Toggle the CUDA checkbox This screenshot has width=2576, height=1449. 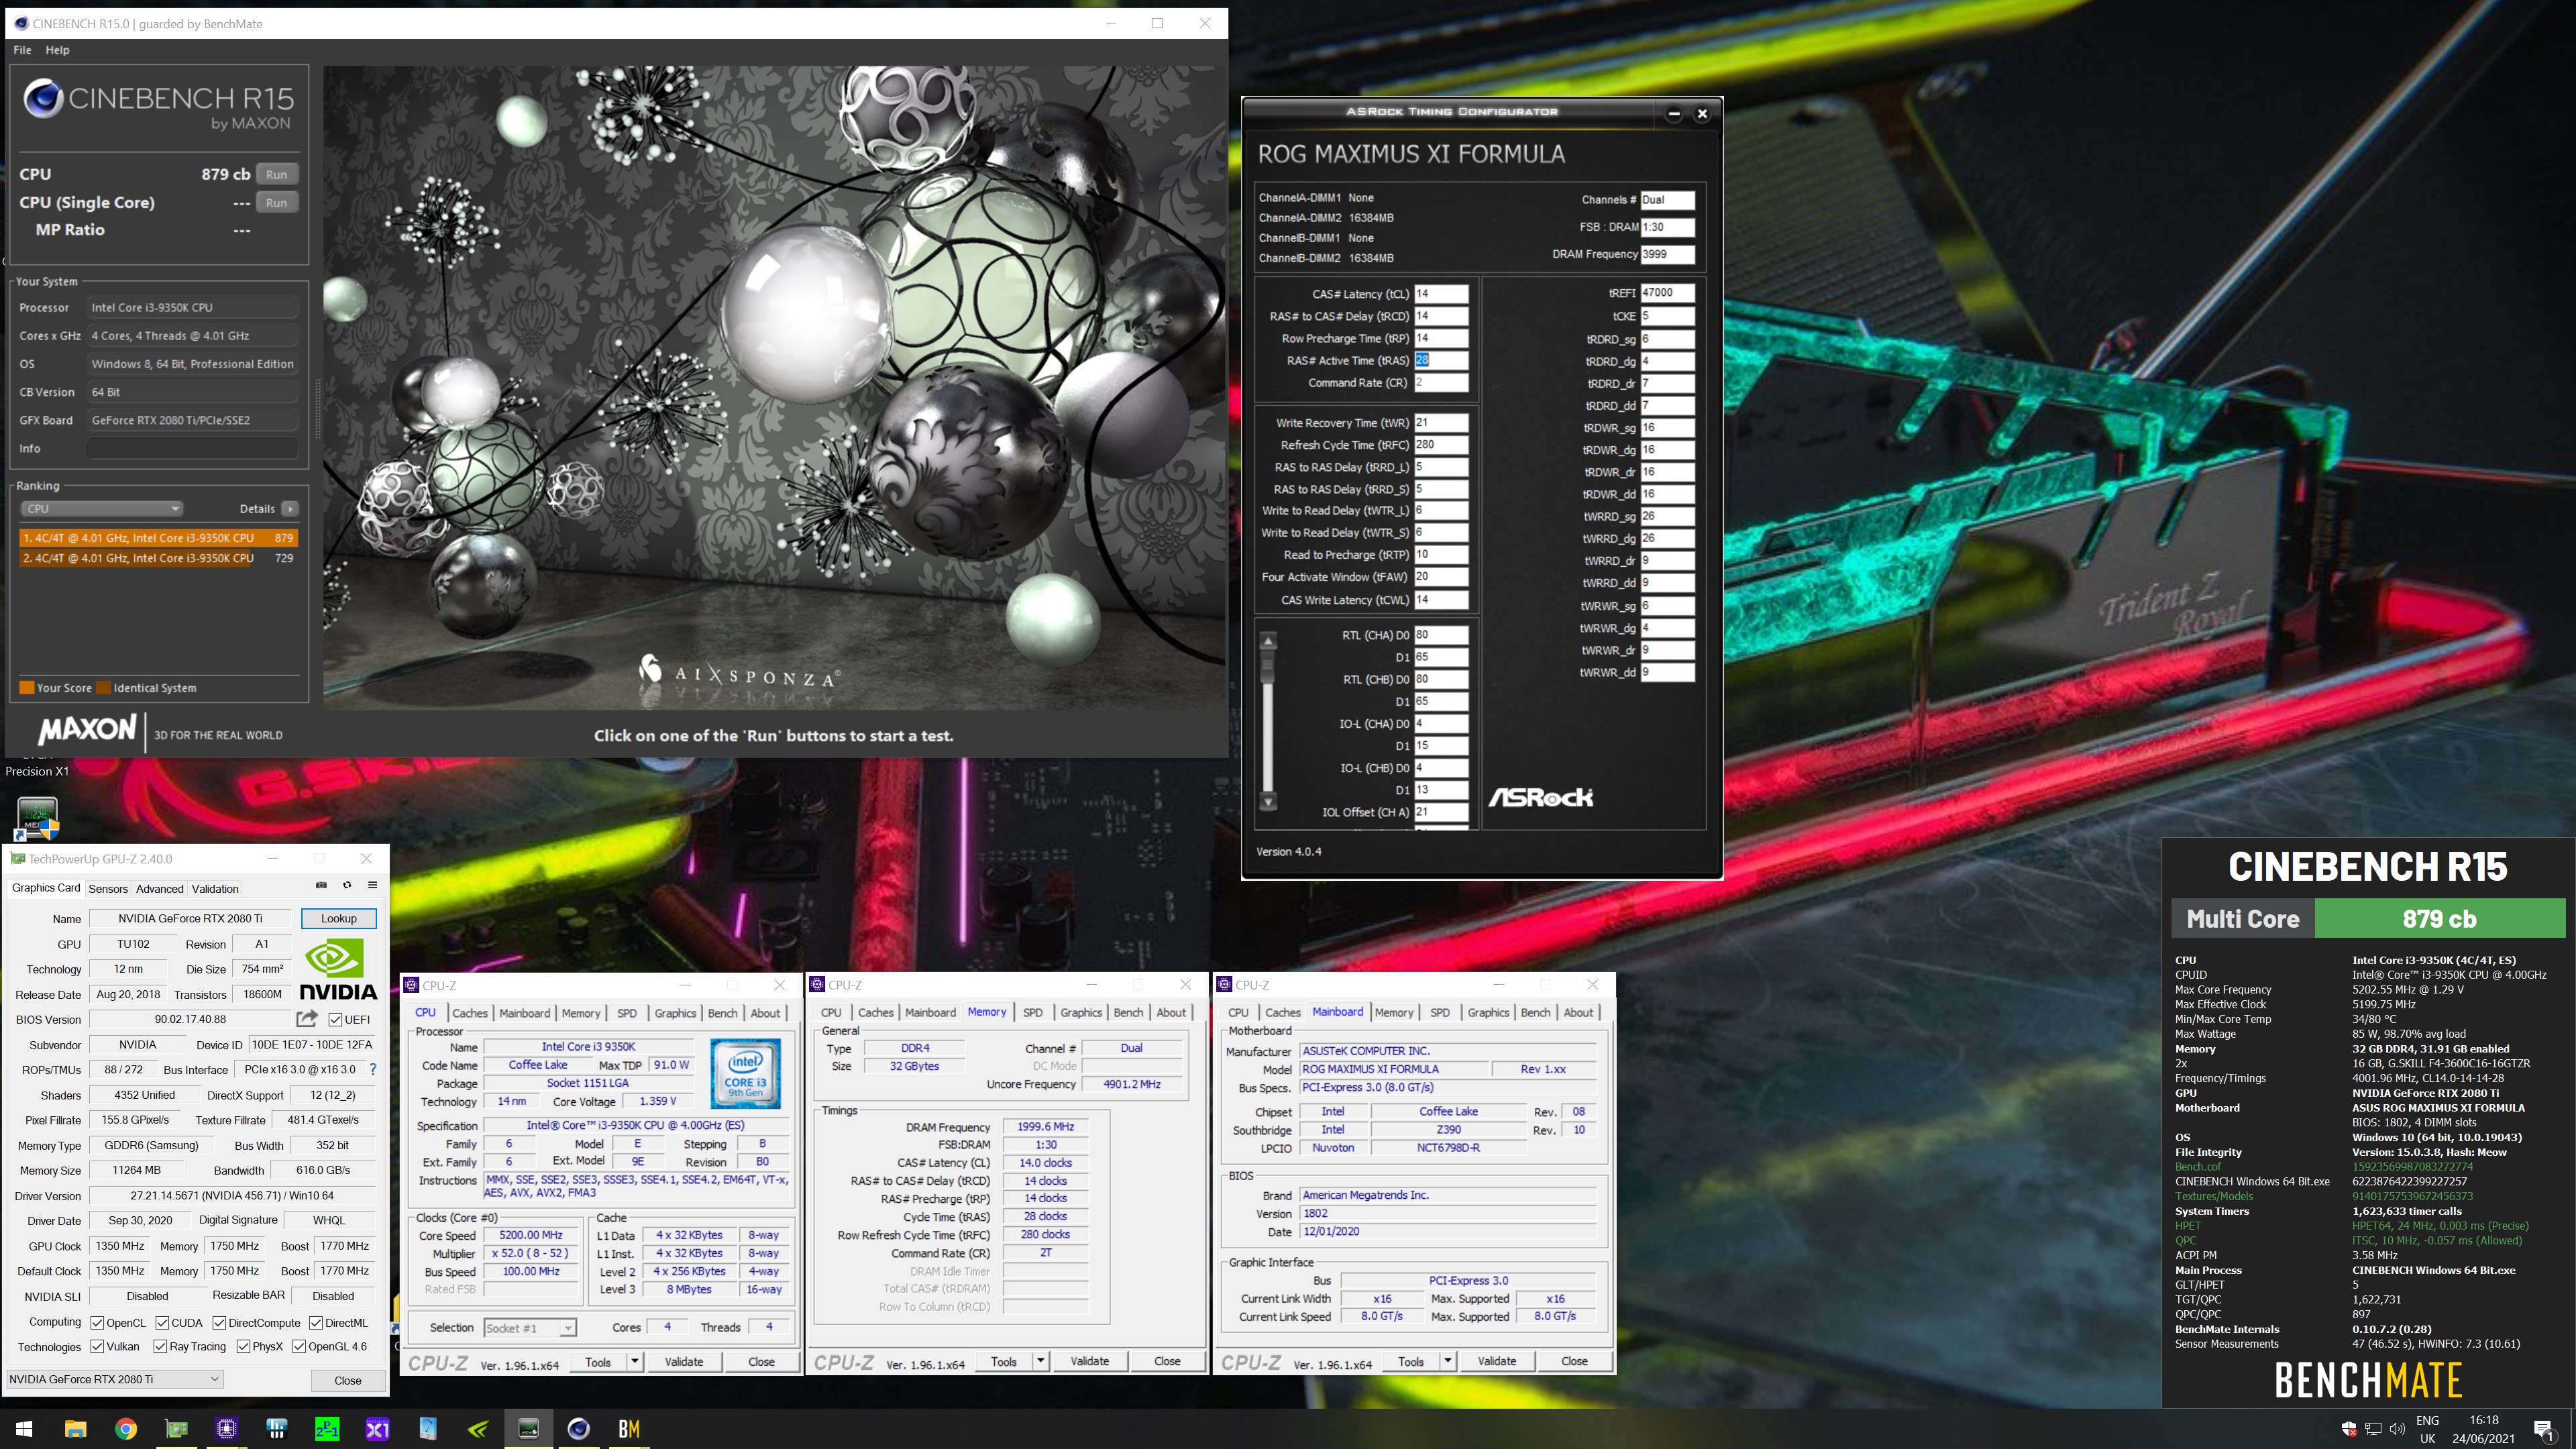[162, 1322]
